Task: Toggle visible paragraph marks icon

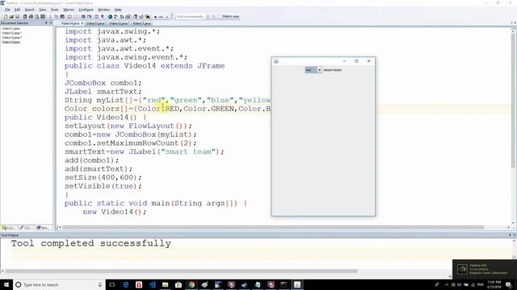Action: click(x=103, y=16)
